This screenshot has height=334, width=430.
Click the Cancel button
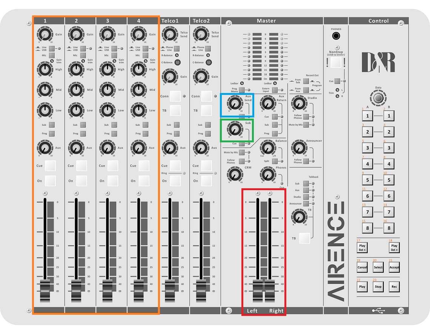click(362, 267)
